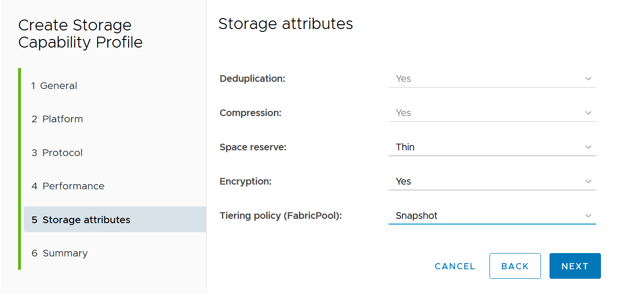
Task: Open step 6 Summary
Action: coord(60,253)
